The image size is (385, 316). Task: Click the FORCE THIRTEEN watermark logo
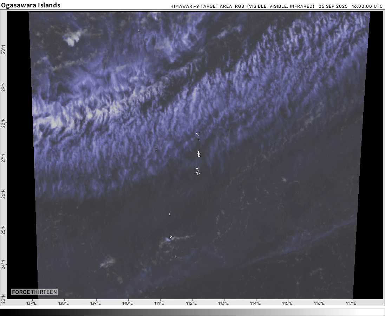tap(34, 292)
